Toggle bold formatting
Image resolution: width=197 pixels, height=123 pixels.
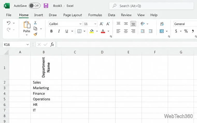51,31
